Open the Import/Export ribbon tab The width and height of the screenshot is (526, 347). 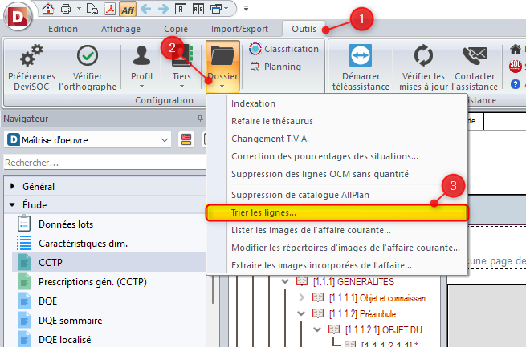point(239,29)
